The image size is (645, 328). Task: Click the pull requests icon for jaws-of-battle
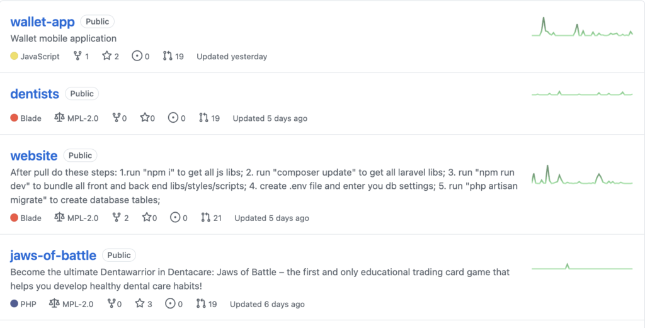pyautogui.click(x=201, y=303)
